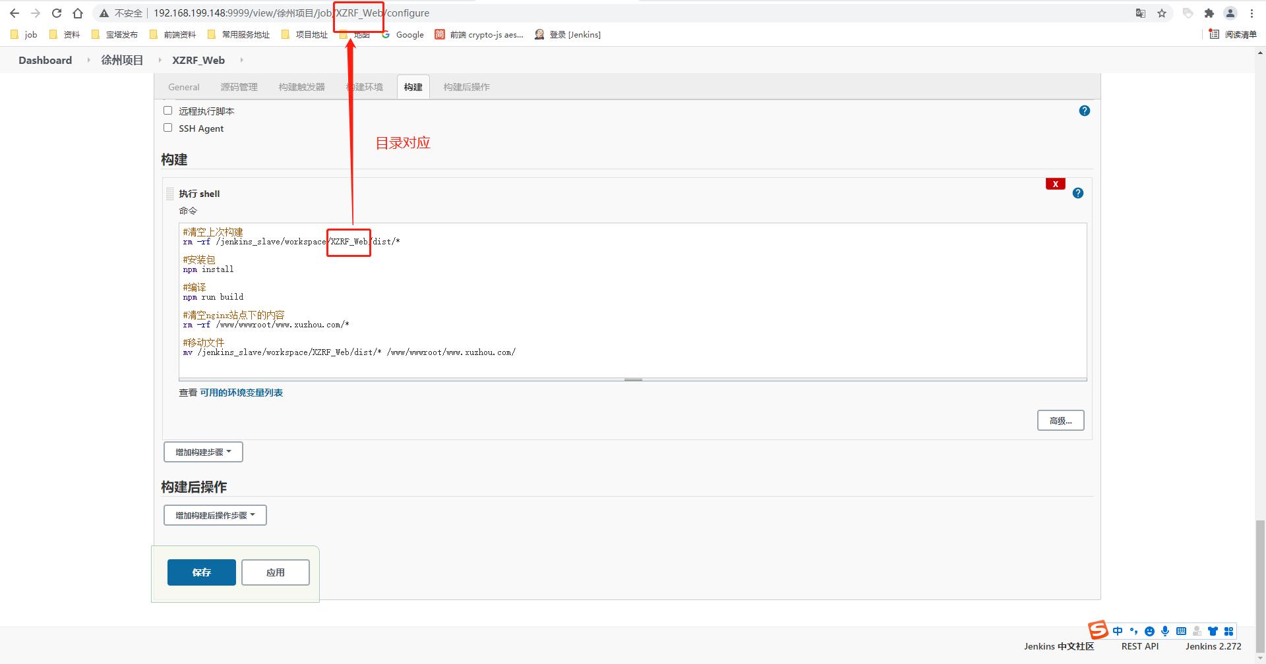
Task: Switch to the 构建环境 tab
Action: pyautogui.click(x=365, y=87)
